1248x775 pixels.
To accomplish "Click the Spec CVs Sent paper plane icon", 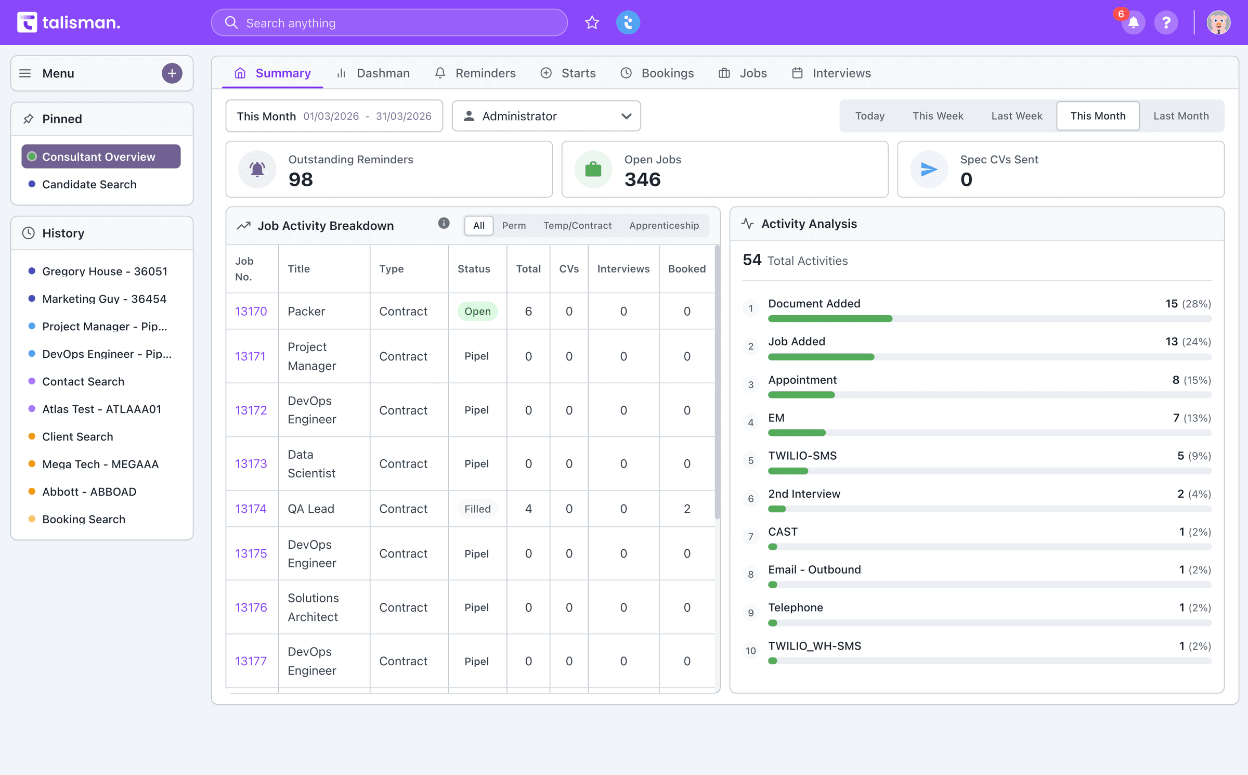I will pos(929,169).
